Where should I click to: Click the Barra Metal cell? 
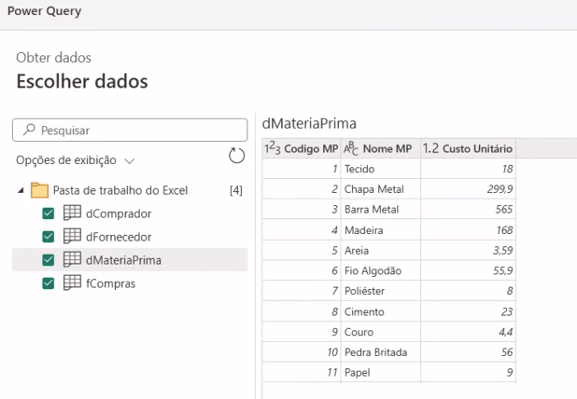pyautogui.click(x=381, y=210)
